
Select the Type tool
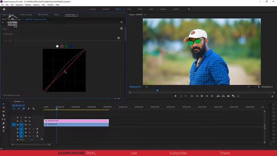pos(3,131)
